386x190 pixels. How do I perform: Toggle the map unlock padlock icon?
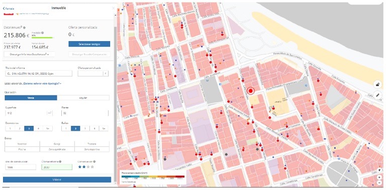(377, 85)
